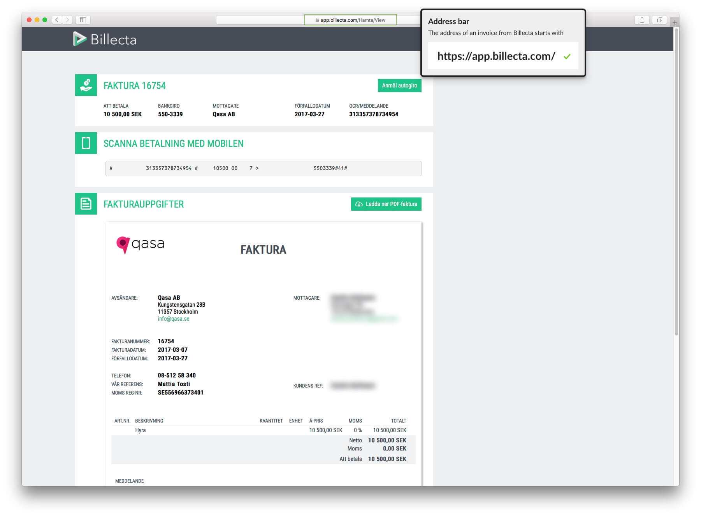Screen dimensions: 701x517
Task: Click the Moms value 0,00 SEK
Action: [x=395, y=449]
